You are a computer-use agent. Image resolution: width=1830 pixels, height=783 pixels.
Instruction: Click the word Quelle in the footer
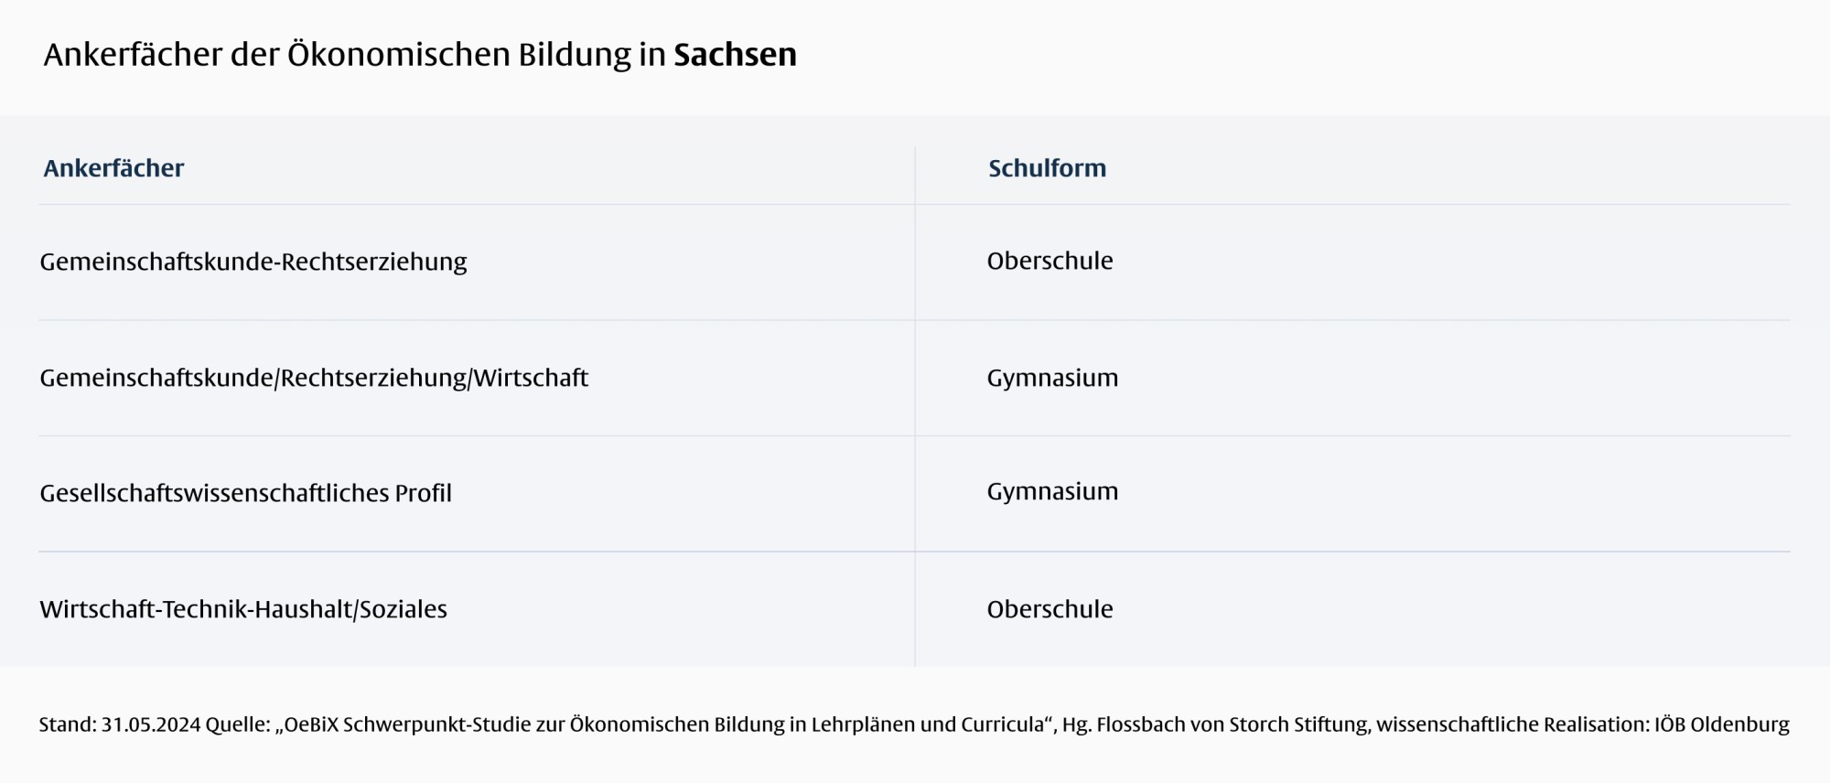click(237, 724)
